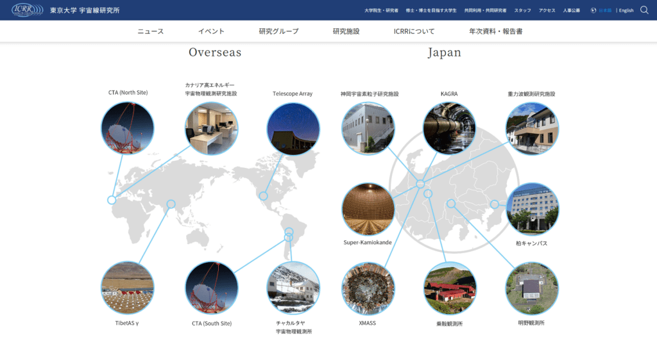Select the XMASS detector thumbnail
Image resolution: width=657 pixels, height=337 pixels.
click(x=368, y=288)
